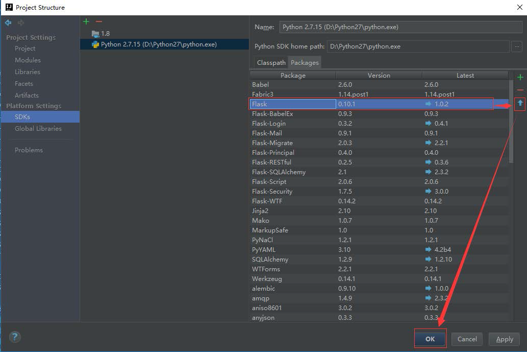Open Libraries settings
Viewport: 527px width, 352px height.
[27, 72]
